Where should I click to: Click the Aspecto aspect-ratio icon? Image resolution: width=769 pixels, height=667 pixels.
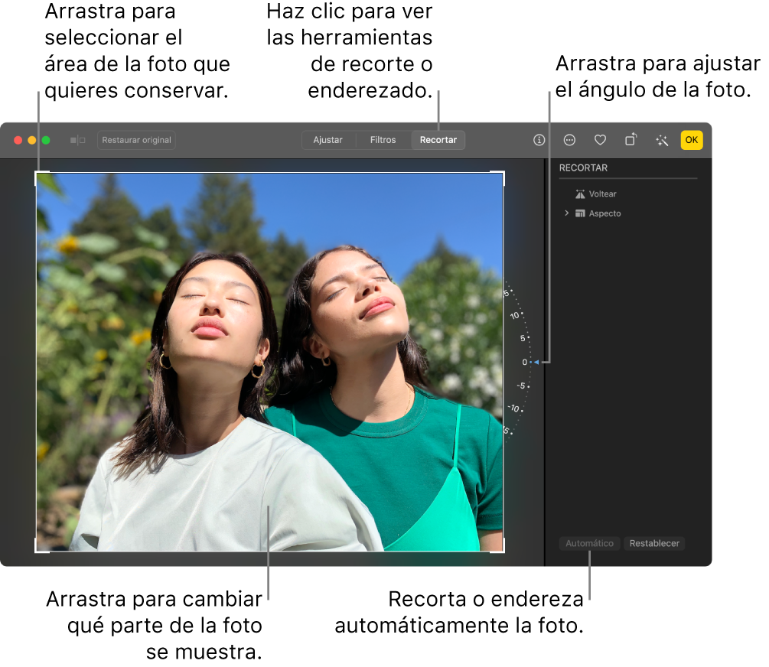pyautogui.click(x=580, y=213)
